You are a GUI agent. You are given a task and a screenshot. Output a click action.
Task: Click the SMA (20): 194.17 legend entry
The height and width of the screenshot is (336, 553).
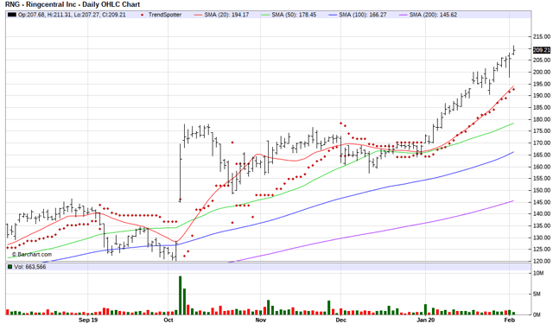pos(226,15)
